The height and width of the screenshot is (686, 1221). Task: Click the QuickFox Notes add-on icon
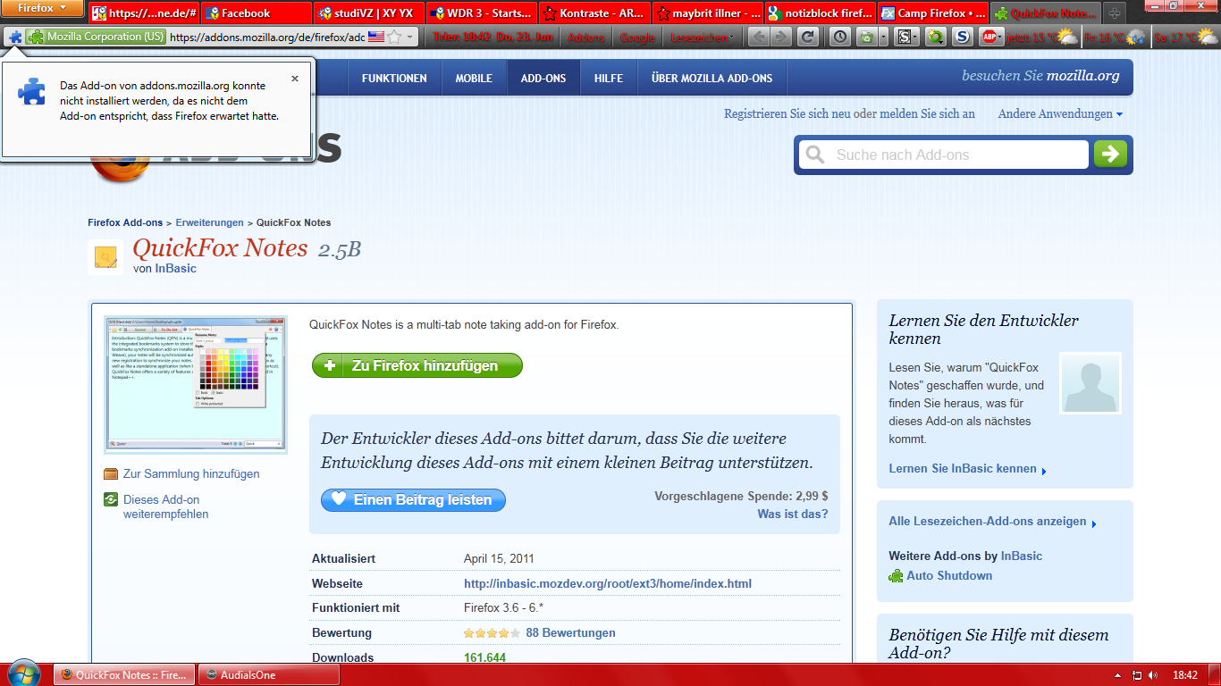(x=105, y=257)
